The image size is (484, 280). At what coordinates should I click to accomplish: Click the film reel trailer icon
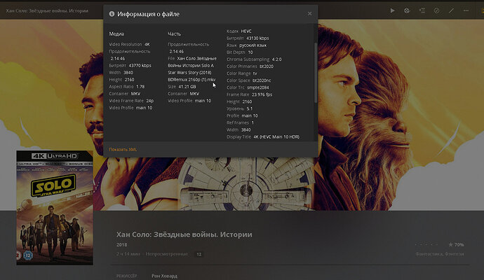coord(407,10)
